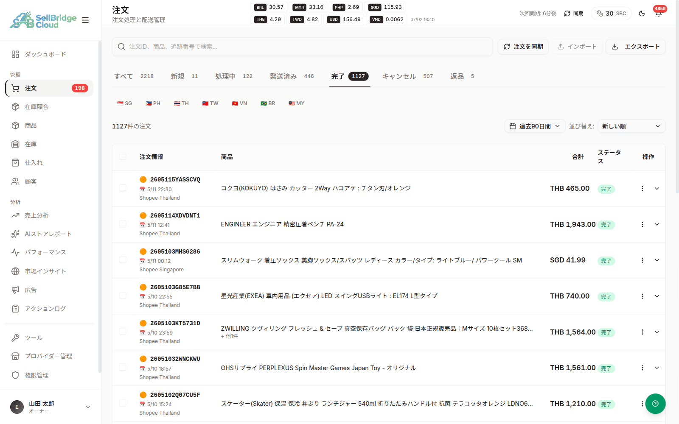Image resolution: width=679 pixels, height=424 pixels.
Task: Open the notifications bell
Action: click(x=659, y=14)
